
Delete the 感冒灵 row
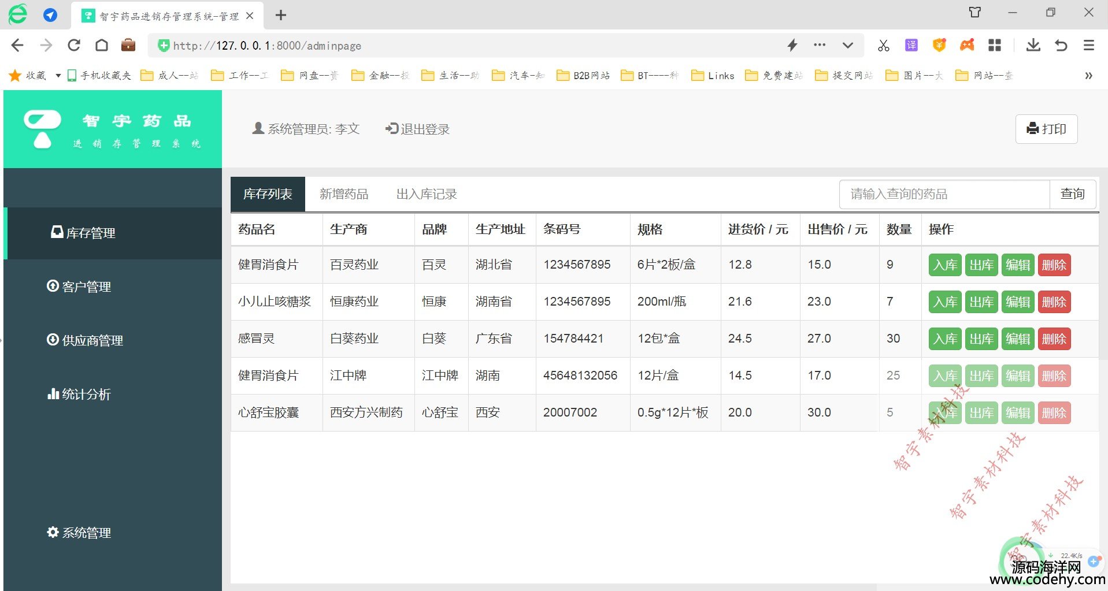pos(1054,339)
